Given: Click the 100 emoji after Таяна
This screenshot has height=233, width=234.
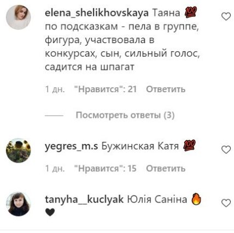Looking at the screenshot, I should [x=190, y=12].
